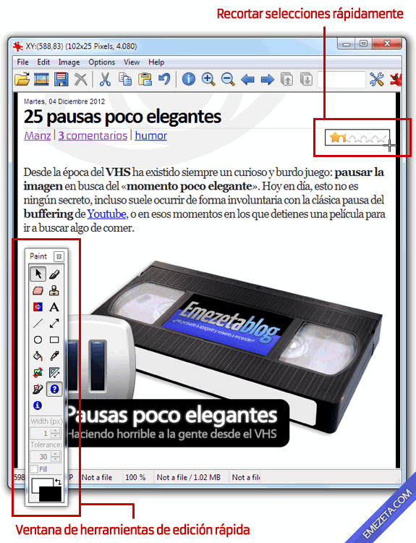Open the slideshow filmstrip icon
The height and width of the screenshot is (543, 416).
point(41,80)
